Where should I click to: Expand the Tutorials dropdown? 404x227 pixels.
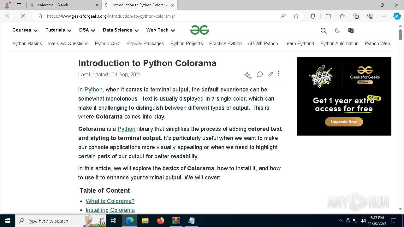pos(58,30)
